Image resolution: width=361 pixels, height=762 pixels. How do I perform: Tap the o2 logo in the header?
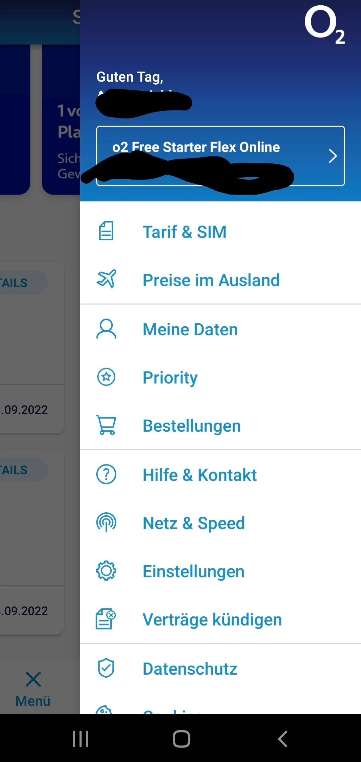coord(324,25)
